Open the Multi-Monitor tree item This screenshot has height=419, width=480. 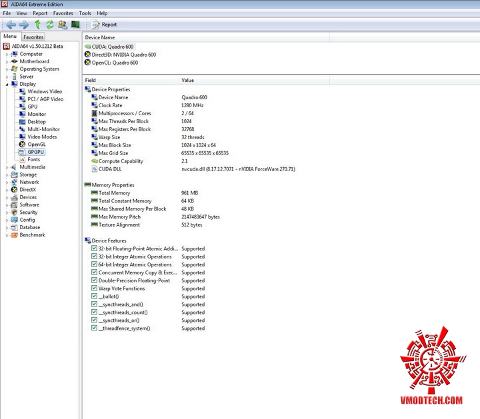coord(39,129)
